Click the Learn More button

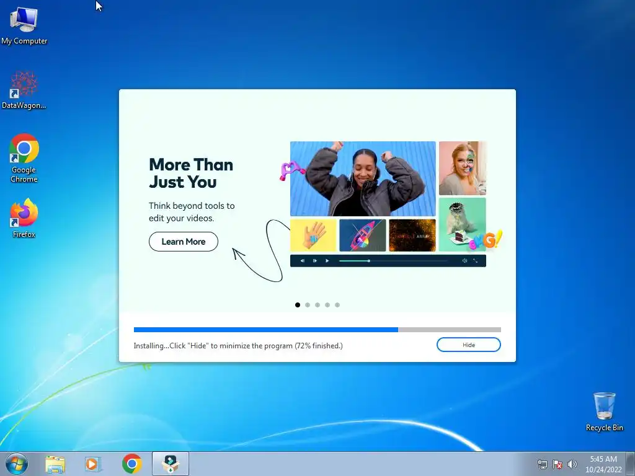184,242
